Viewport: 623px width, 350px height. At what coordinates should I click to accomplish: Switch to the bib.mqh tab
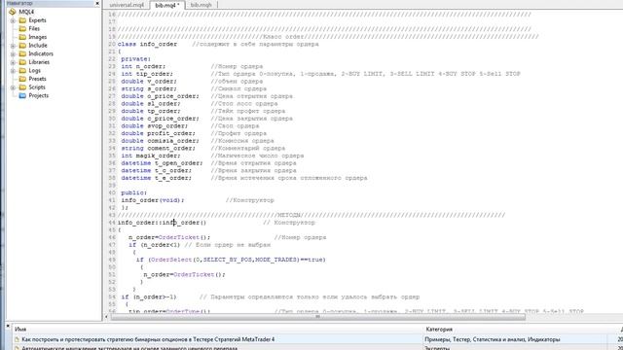pos(202,5)
